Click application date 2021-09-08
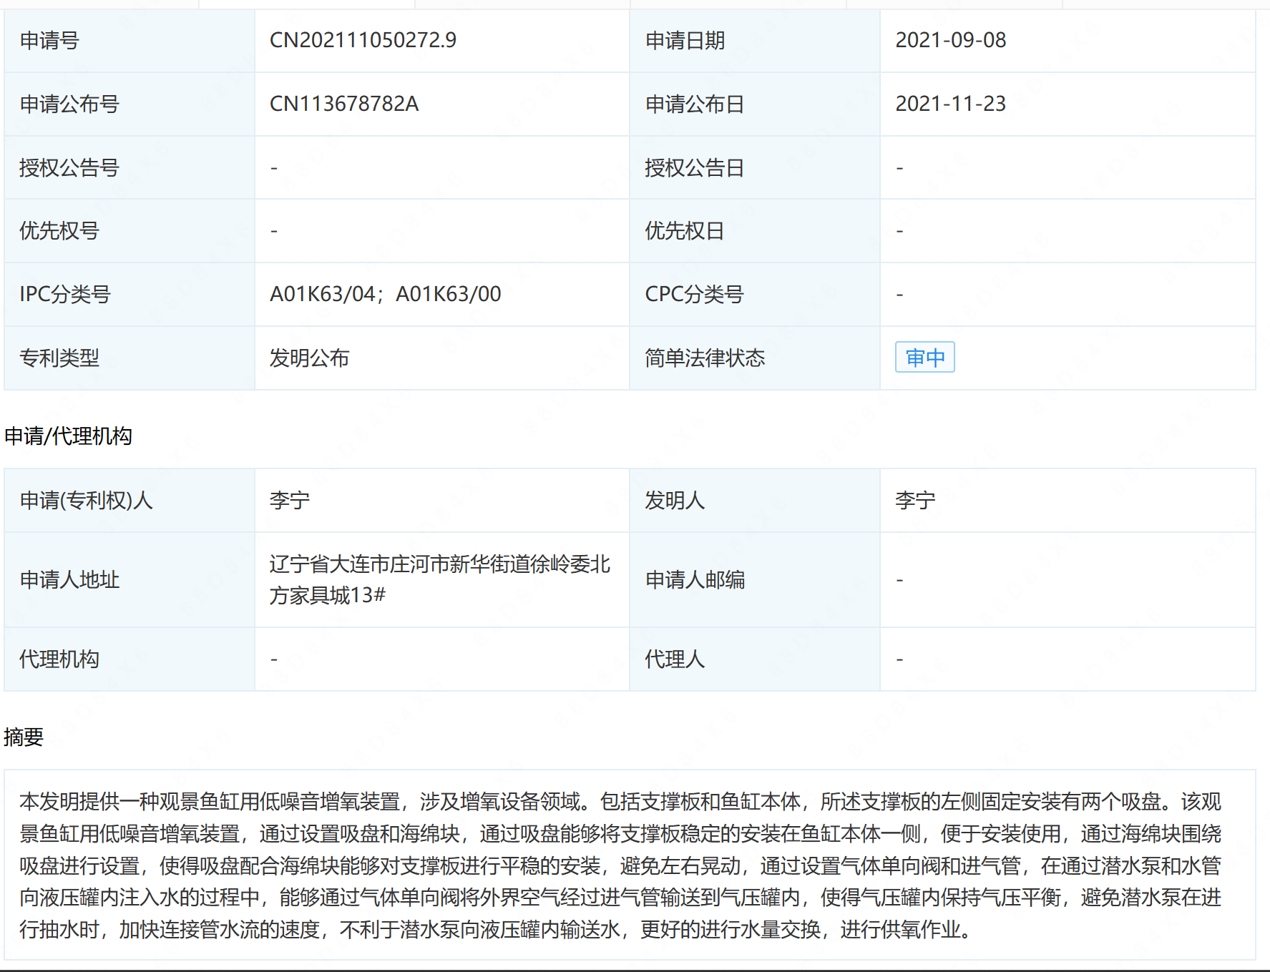This screenshot has height=972, width=1270. click(x=951, y=40)
